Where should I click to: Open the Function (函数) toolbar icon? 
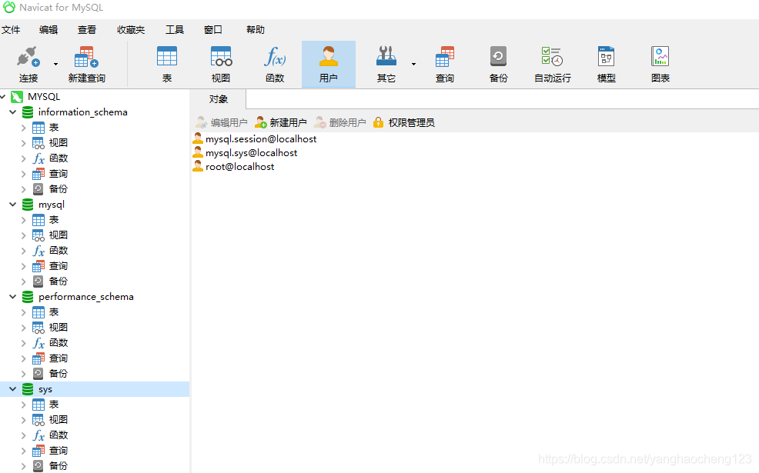(x=275, y=56)
